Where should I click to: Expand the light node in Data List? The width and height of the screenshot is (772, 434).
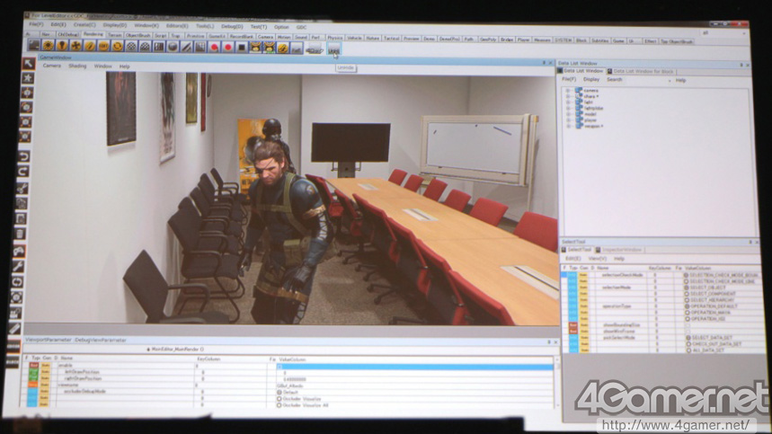(568, 102)
